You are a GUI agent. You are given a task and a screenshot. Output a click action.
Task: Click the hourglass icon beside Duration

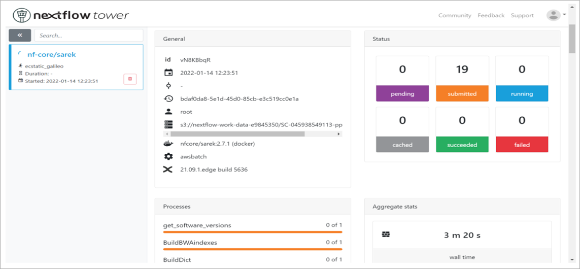point(20,74)
